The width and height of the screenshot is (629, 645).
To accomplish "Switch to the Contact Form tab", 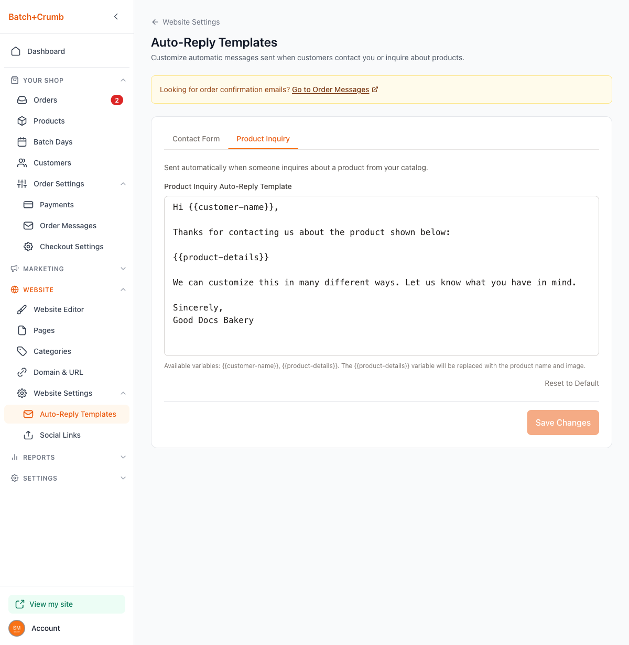I will click(196, 139).
